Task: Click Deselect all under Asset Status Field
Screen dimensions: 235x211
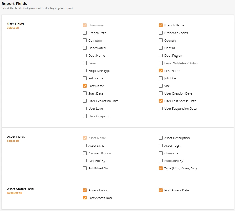Action: (15, 193)
